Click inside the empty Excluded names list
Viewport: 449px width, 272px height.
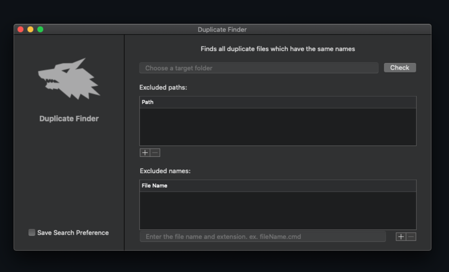pos(278,210)
